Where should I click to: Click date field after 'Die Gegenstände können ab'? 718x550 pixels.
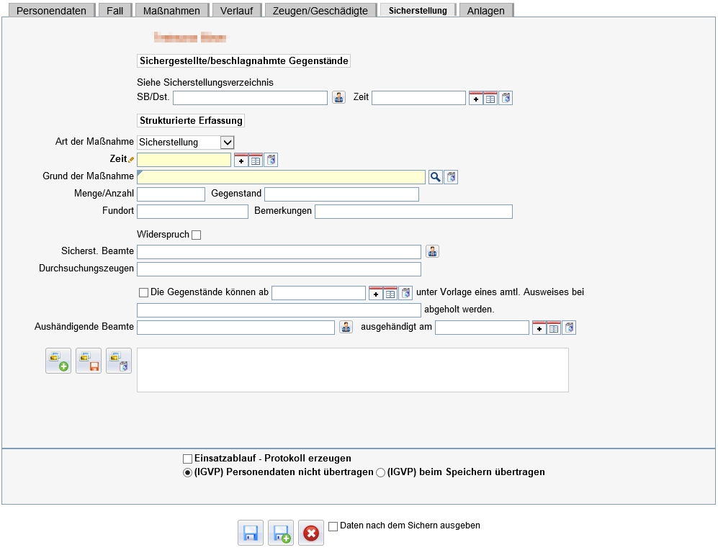coord(319,293)
